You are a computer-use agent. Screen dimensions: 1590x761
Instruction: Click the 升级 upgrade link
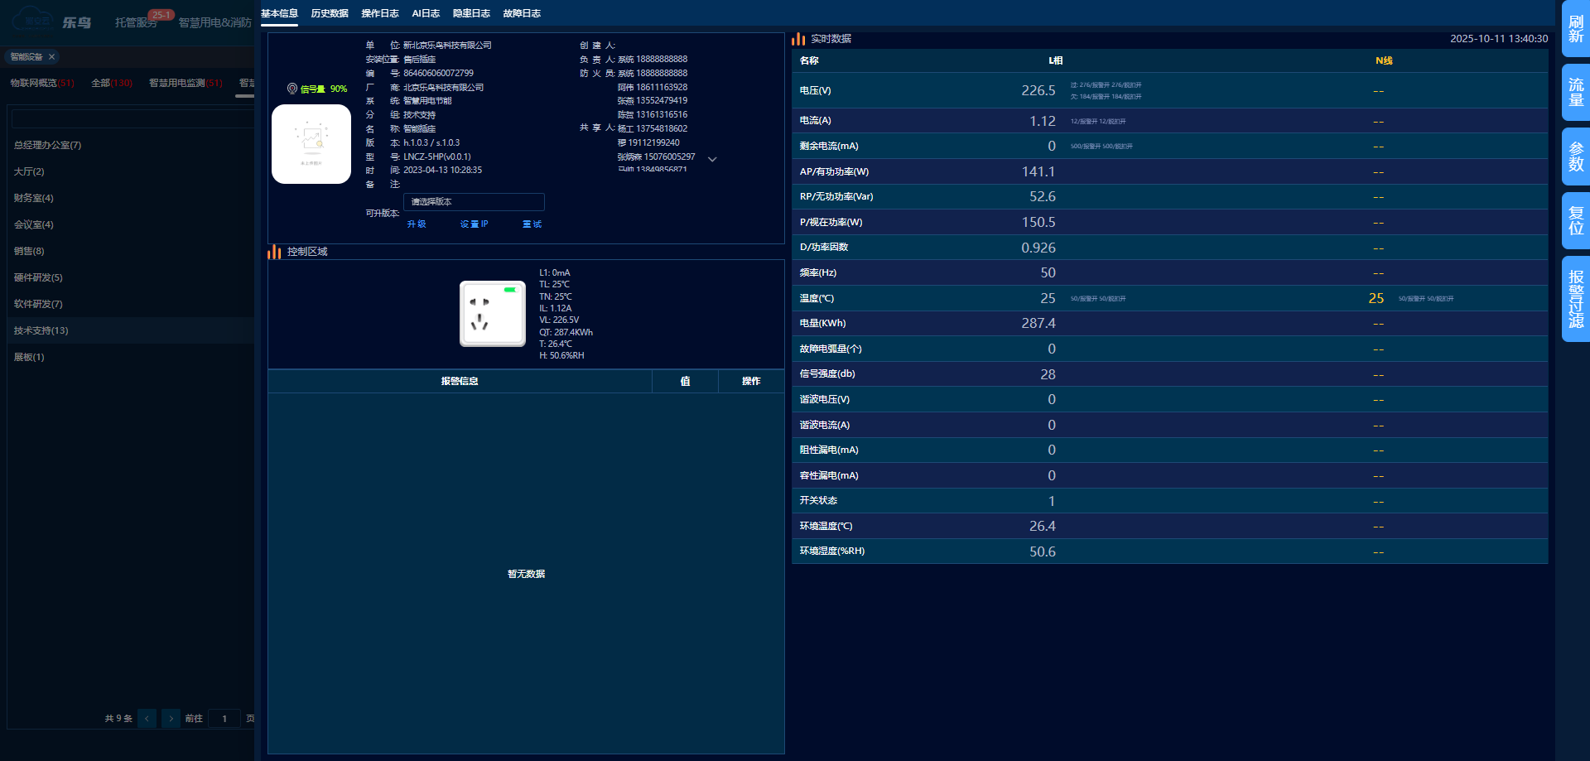[x=417, y=224]
